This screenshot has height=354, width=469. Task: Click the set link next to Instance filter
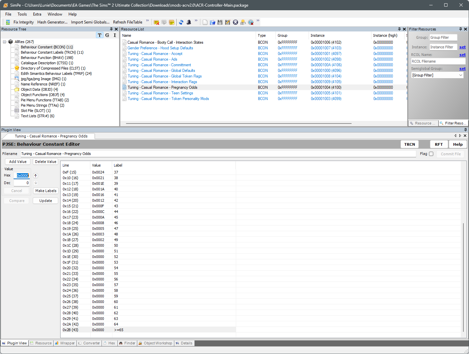pos(462,47)
